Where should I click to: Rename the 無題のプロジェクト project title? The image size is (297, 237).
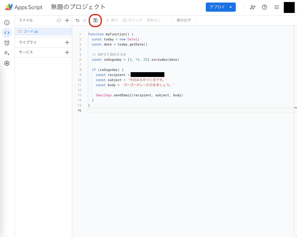tap(78, 7)
